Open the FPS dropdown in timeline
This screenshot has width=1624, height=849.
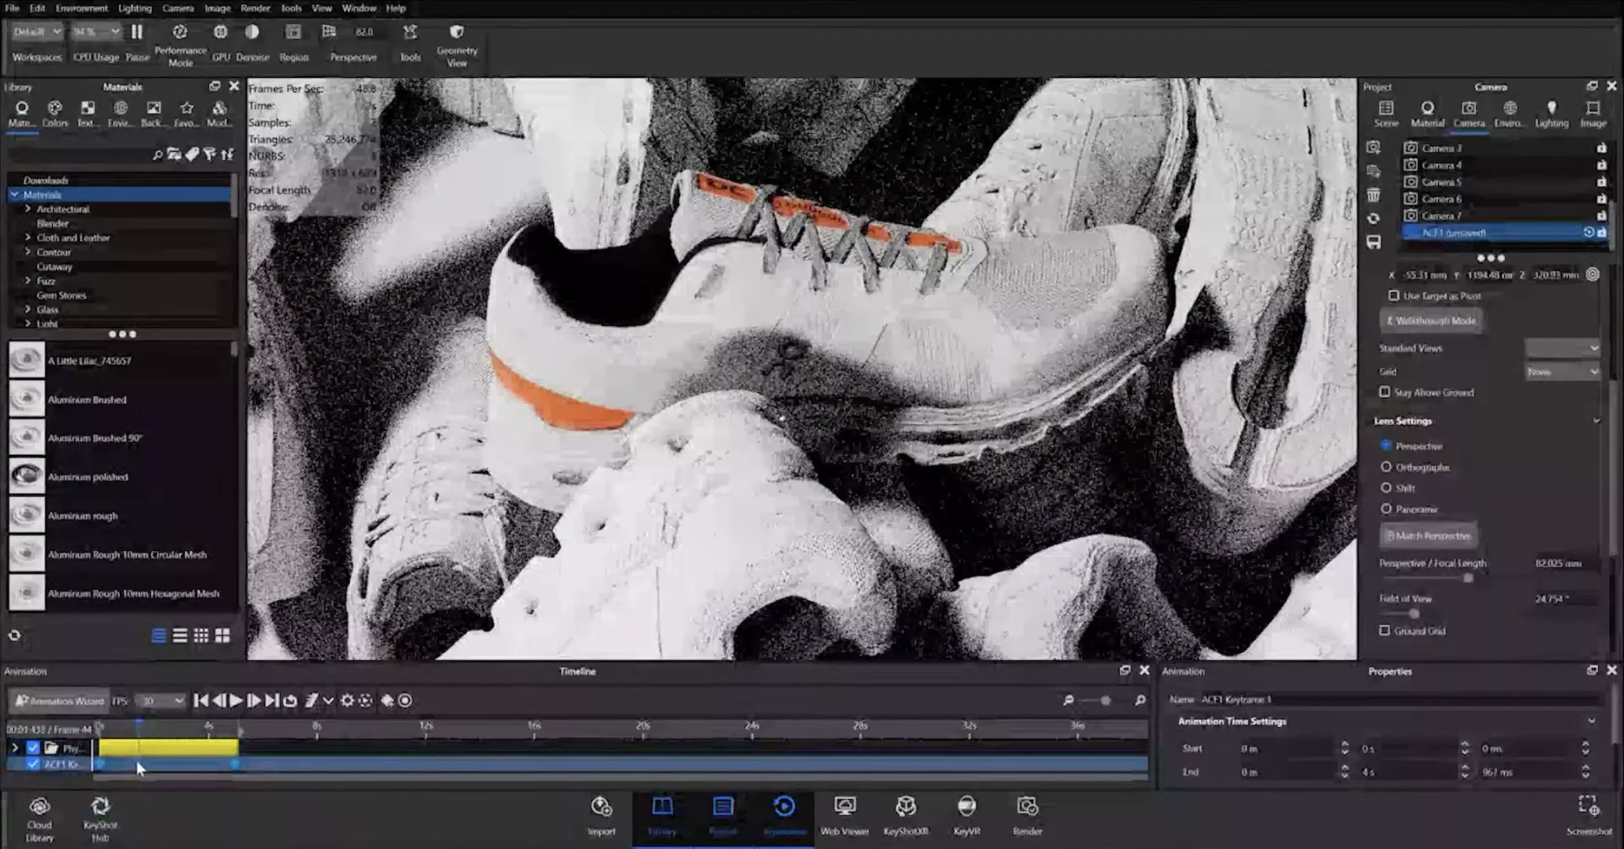point(161,701)
